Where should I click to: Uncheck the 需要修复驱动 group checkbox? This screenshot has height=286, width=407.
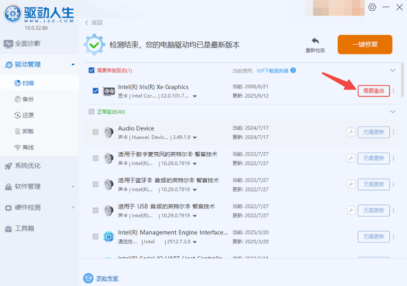(92, 71)
